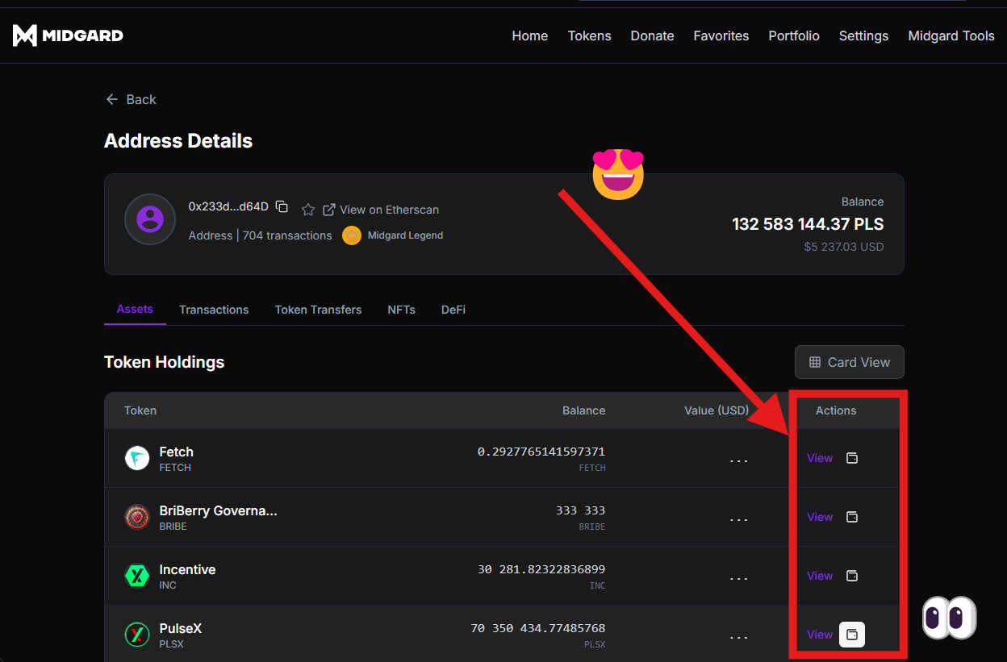
Task: Select the Assets tab
Action: coord(135,309)
